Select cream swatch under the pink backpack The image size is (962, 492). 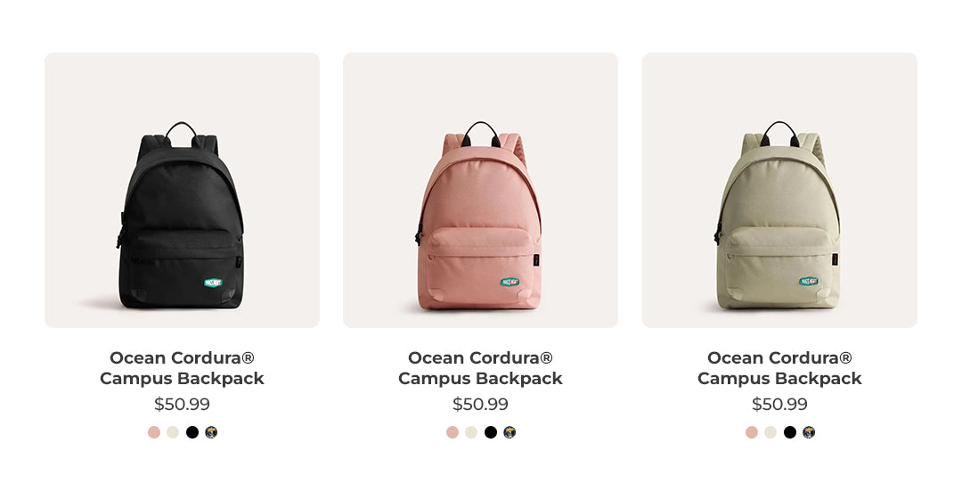pos(471,432)
